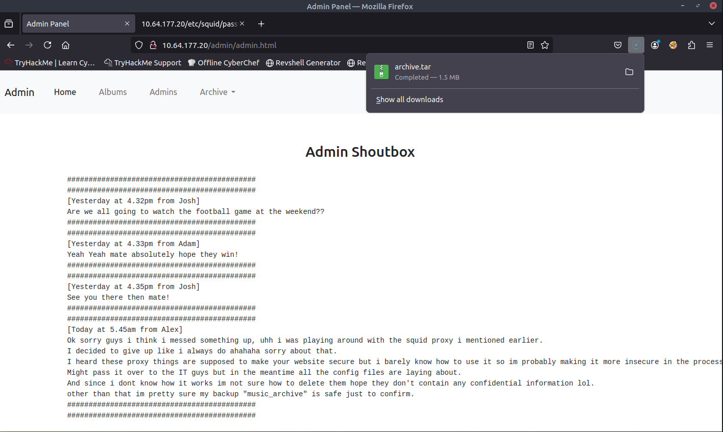The image size is (723, 432).
Task: Show archive.tar in containing folder
Action: 629,72
